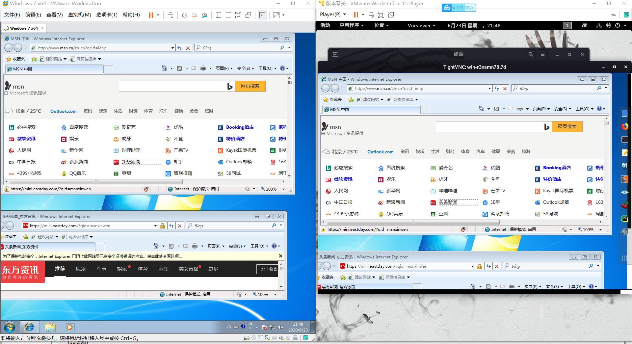632x344 pixels.
Task: Show all applications grid in the GNOME dock
Action: (624, 258)
